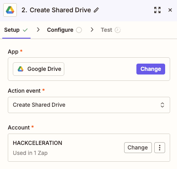The image size is (177, 169).
Task: Click the Configure status circle icon
Action: click(x=79, y=30)
